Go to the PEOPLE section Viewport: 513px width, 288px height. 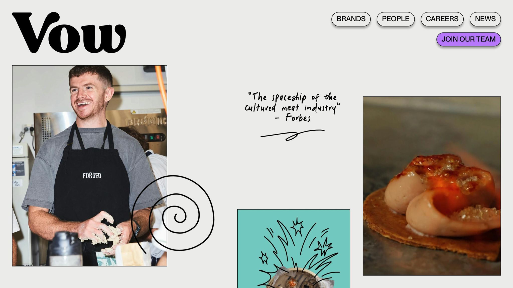click(396, 19)
